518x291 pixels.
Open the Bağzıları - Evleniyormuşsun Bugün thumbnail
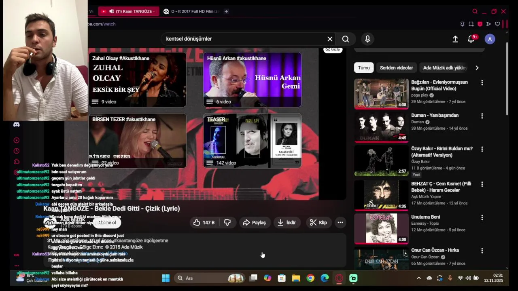[381, 94]
